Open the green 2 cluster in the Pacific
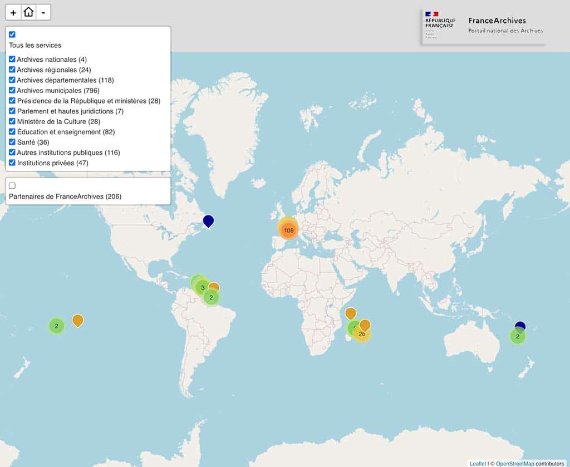This screenshot has width=570, height=467. 56,326
